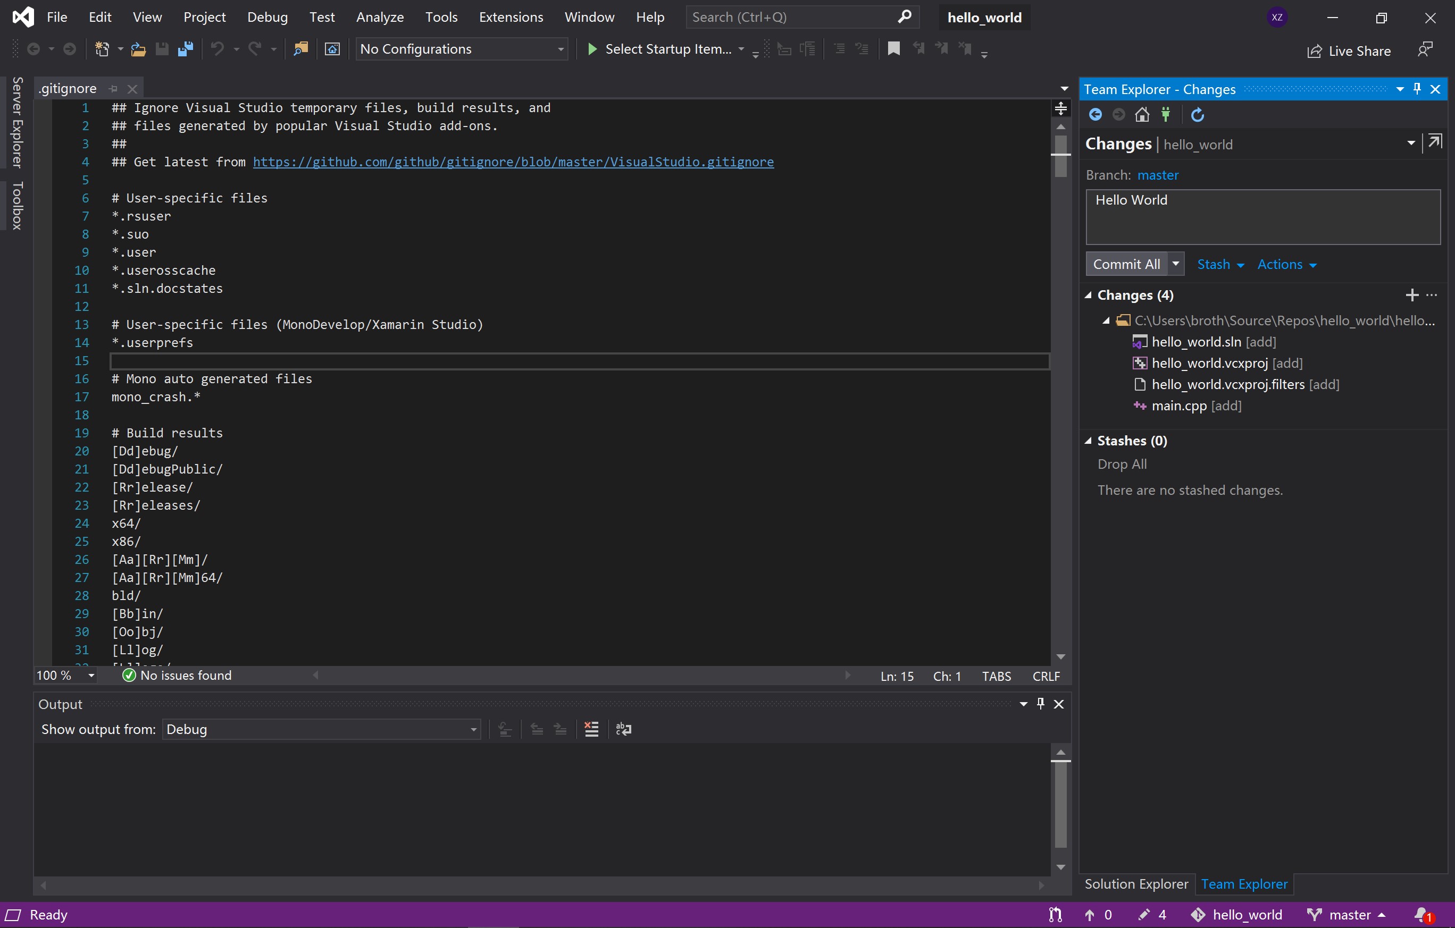Collapse the hello_world repo folder node
Viewport: 1455px width, 928px height.
(x=1106, y=320)
